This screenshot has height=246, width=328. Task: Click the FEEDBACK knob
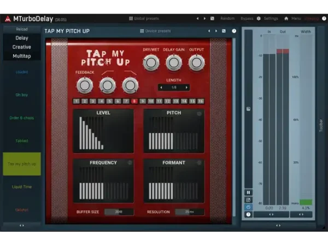[x=85, y=85]
